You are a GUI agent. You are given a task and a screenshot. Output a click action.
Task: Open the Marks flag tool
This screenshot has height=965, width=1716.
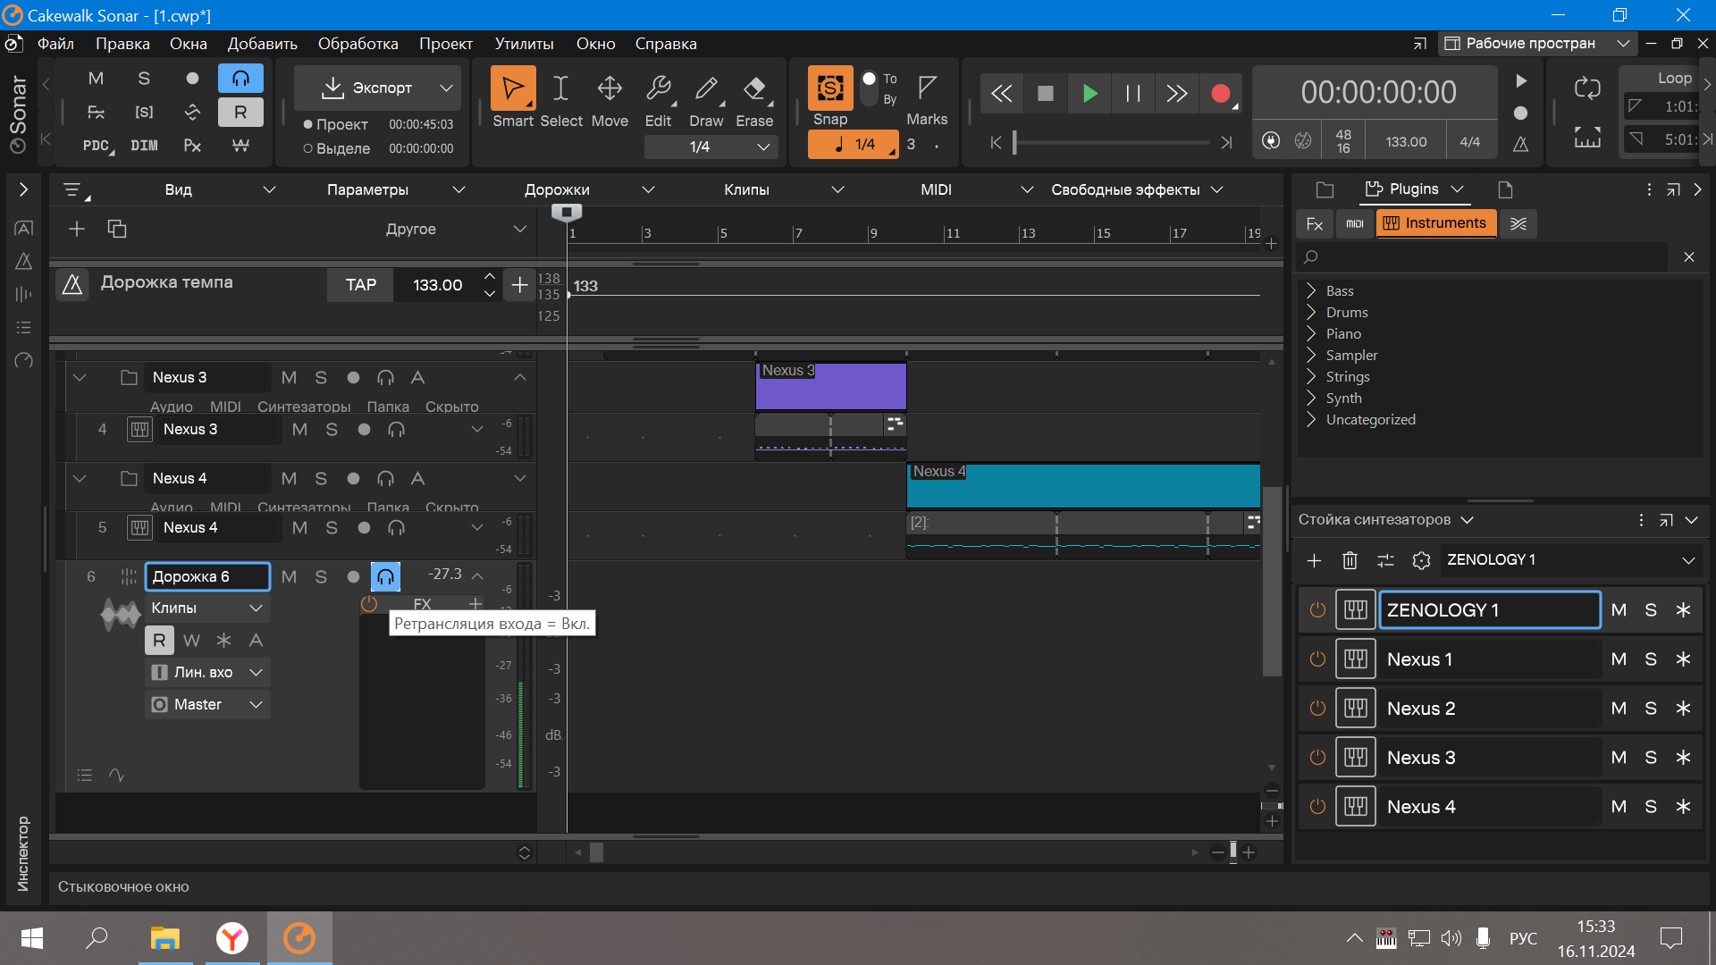pos(927,87)
